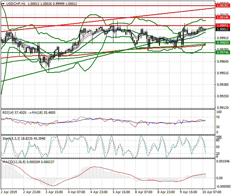Viewport: 231px width, 196px height.
Task: Select the MACD(12,26,9) indicator label
Action: tap(28, 162)
